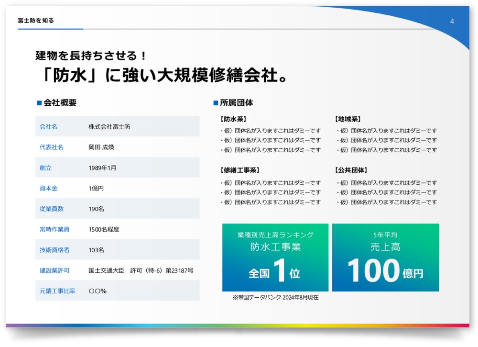
Task: Click the 富士防を知る header label
Action: (36, 21)
